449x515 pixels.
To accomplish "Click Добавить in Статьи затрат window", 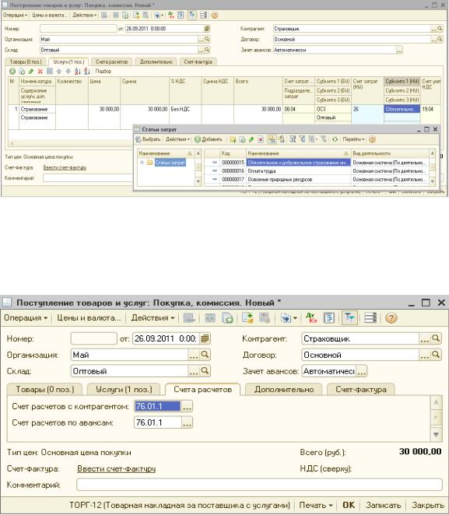I will point(209,139).
